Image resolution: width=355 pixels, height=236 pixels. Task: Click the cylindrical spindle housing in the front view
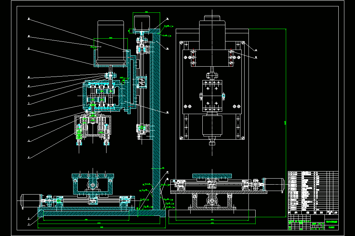(x=212, y=126)
